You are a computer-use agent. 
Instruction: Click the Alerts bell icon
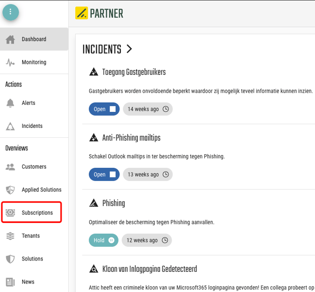coord(10,103)
